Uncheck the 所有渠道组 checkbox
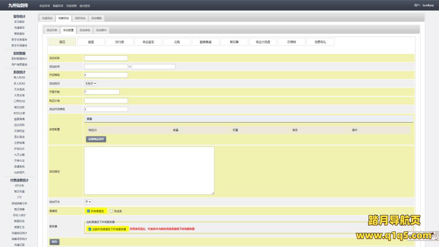 pos(89,211)
